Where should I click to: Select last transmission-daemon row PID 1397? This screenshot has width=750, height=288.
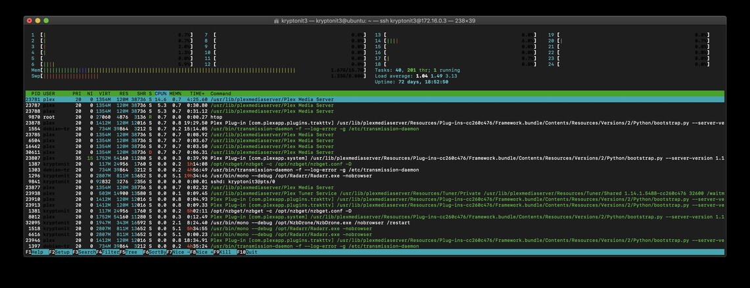375,247
